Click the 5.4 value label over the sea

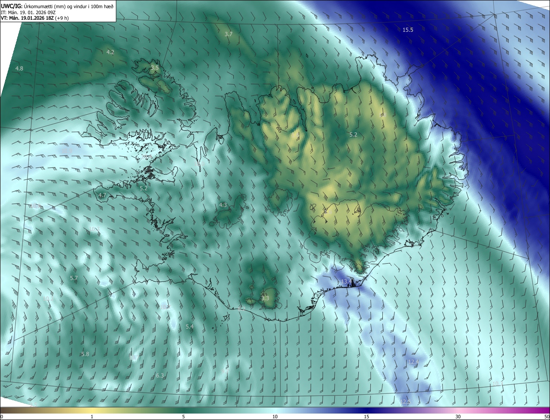tap(189, 327)
